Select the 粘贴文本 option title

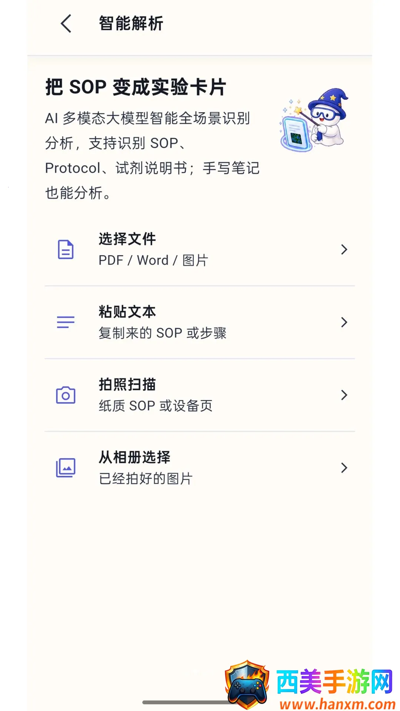click(x=127, y=312)
